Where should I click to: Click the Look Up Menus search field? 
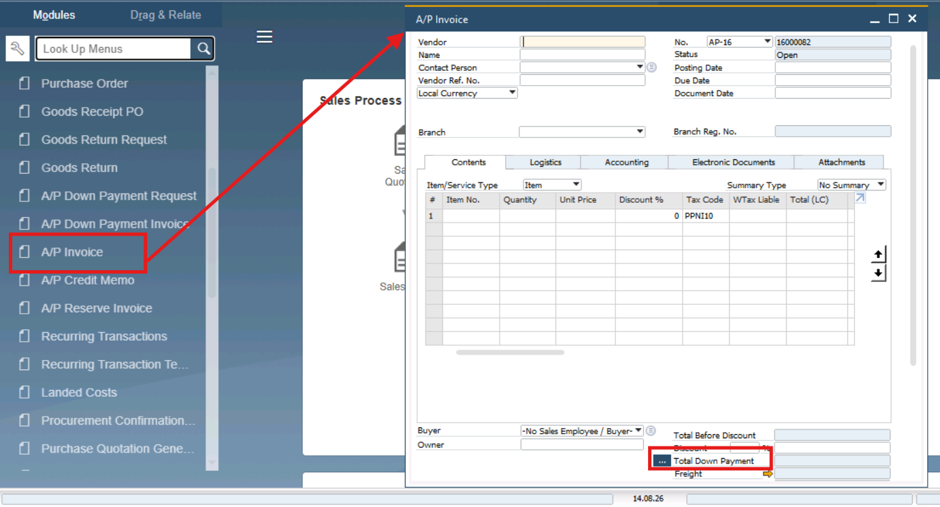coord(114,49)
